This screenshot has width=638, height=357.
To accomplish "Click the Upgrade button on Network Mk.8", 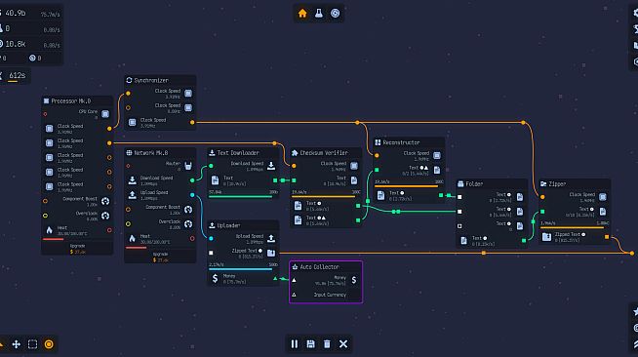I will pos(160,257).
